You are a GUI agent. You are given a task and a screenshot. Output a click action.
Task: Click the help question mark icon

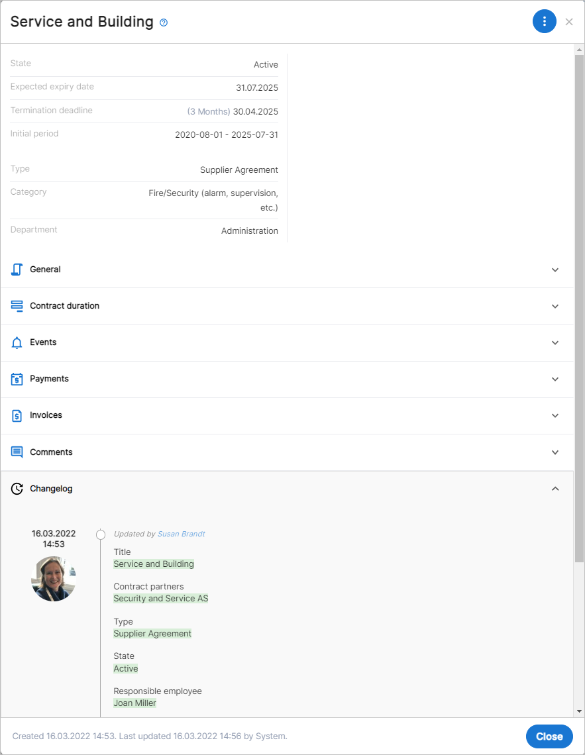(164, 23)
